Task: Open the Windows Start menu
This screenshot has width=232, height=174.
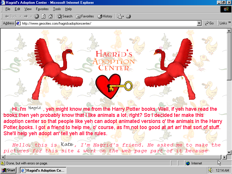Action: tap(8, 170)
